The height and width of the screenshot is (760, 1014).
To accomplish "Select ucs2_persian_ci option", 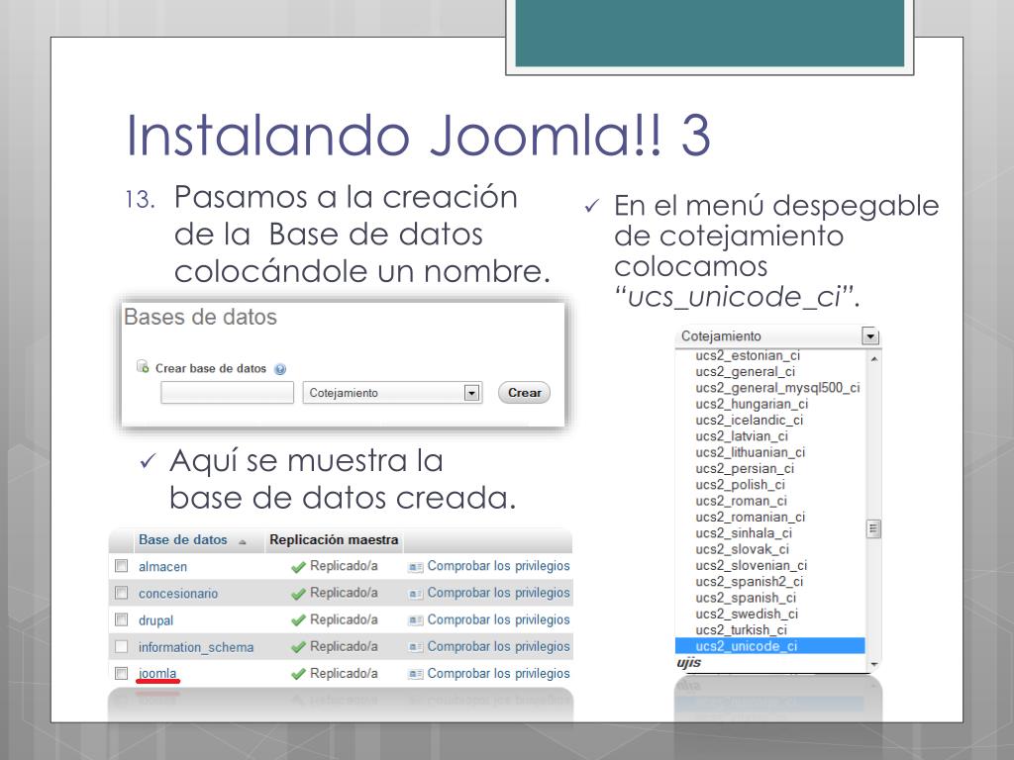I will [745, 468].
